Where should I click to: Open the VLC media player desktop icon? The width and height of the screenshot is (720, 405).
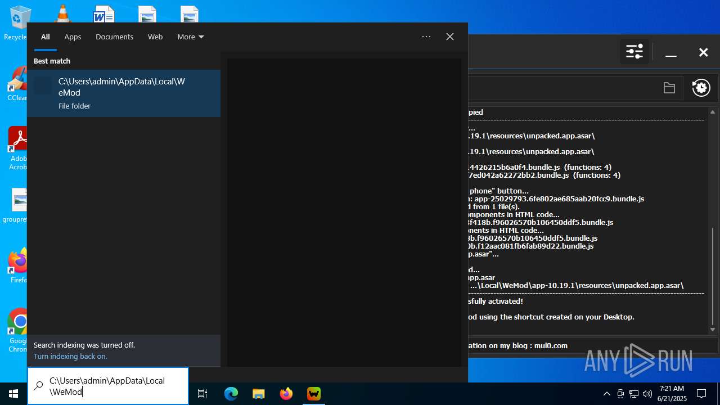point(62,13)
